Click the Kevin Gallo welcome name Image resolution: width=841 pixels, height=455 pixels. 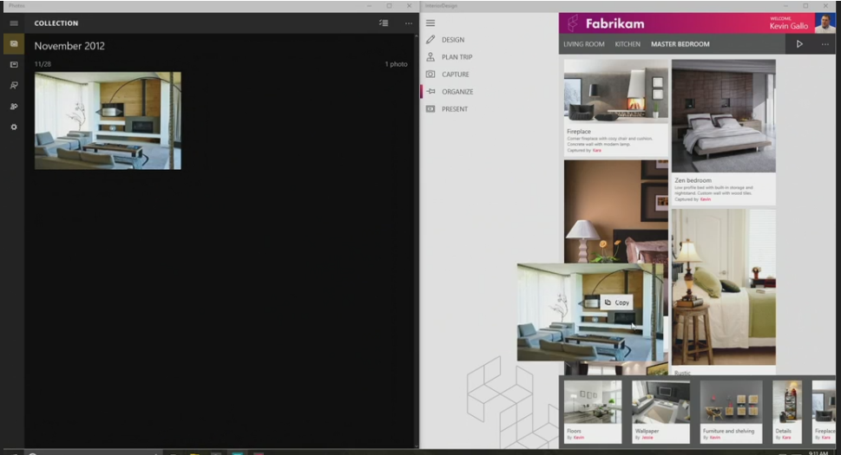pyautogui.click(x=788, y=26)
